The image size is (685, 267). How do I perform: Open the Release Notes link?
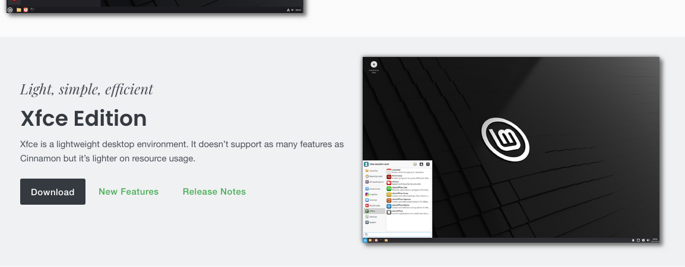pos(214,192)
